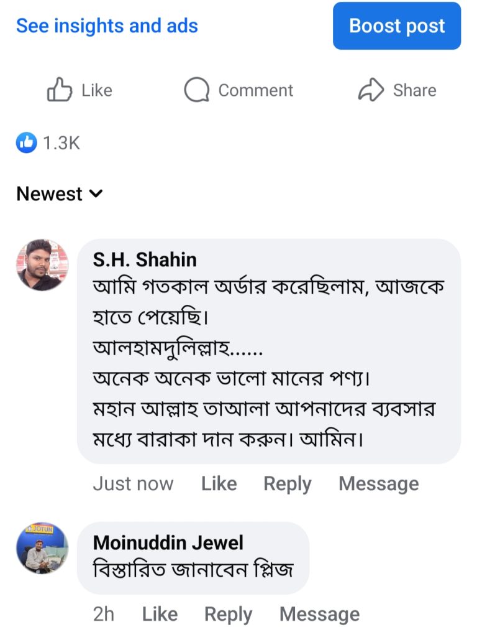The height and width of the screenshot is (637, 477).
Task: Open the blue like reaction icon
Action: click(26, 144)
